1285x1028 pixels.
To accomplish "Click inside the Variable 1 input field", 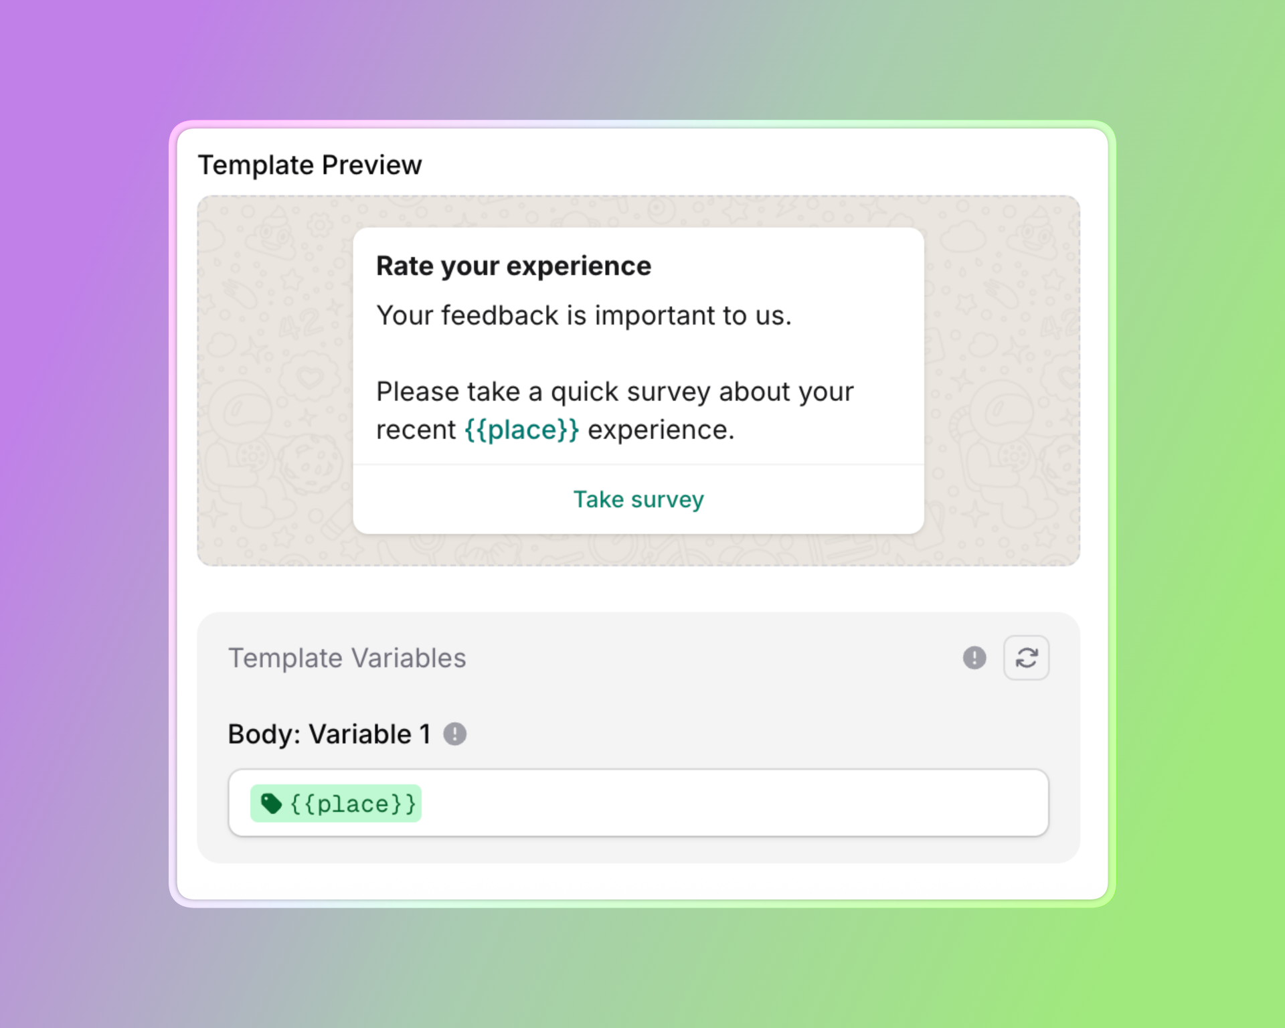I will point(669,804).
